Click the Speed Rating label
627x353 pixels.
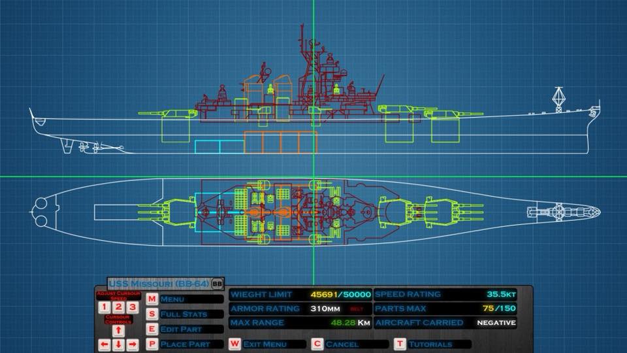tap(408, 294)
